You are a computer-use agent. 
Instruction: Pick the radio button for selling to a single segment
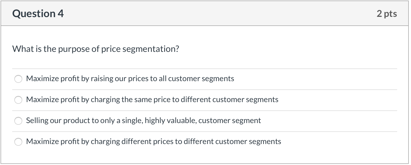pyautogui.click(x=18, y=121)
